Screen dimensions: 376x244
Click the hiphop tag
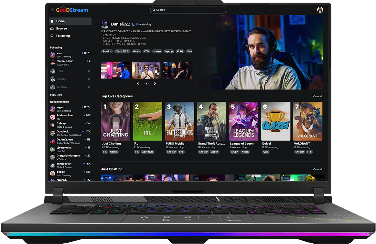169,51
